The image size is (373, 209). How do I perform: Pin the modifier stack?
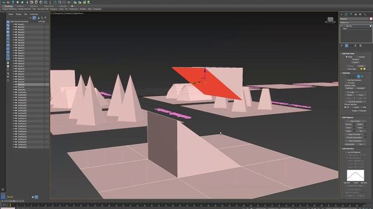pyautogui.click(x=342, y=45)
